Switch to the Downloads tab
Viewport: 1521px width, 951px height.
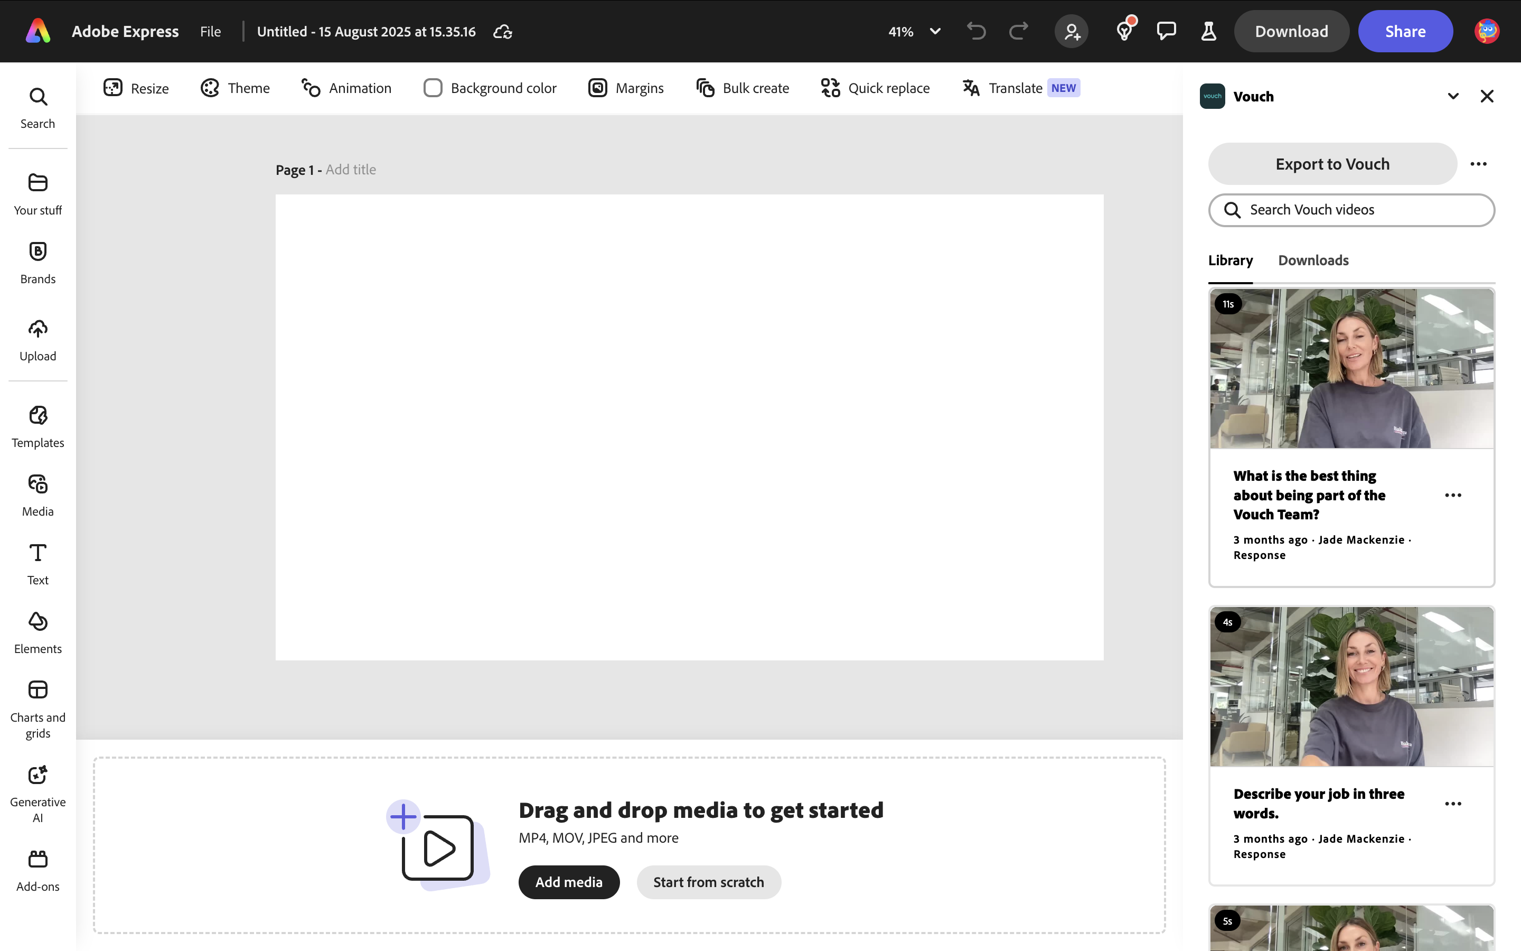click(x=1313, y=260)
